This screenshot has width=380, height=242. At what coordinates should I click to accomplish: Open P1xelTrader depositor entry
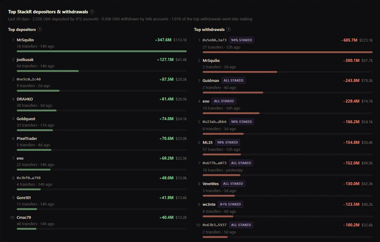(26, 138)
